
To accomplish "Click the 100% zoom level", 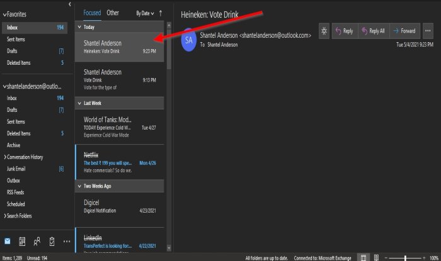I will pyautogui.click(x=434, y=258).
